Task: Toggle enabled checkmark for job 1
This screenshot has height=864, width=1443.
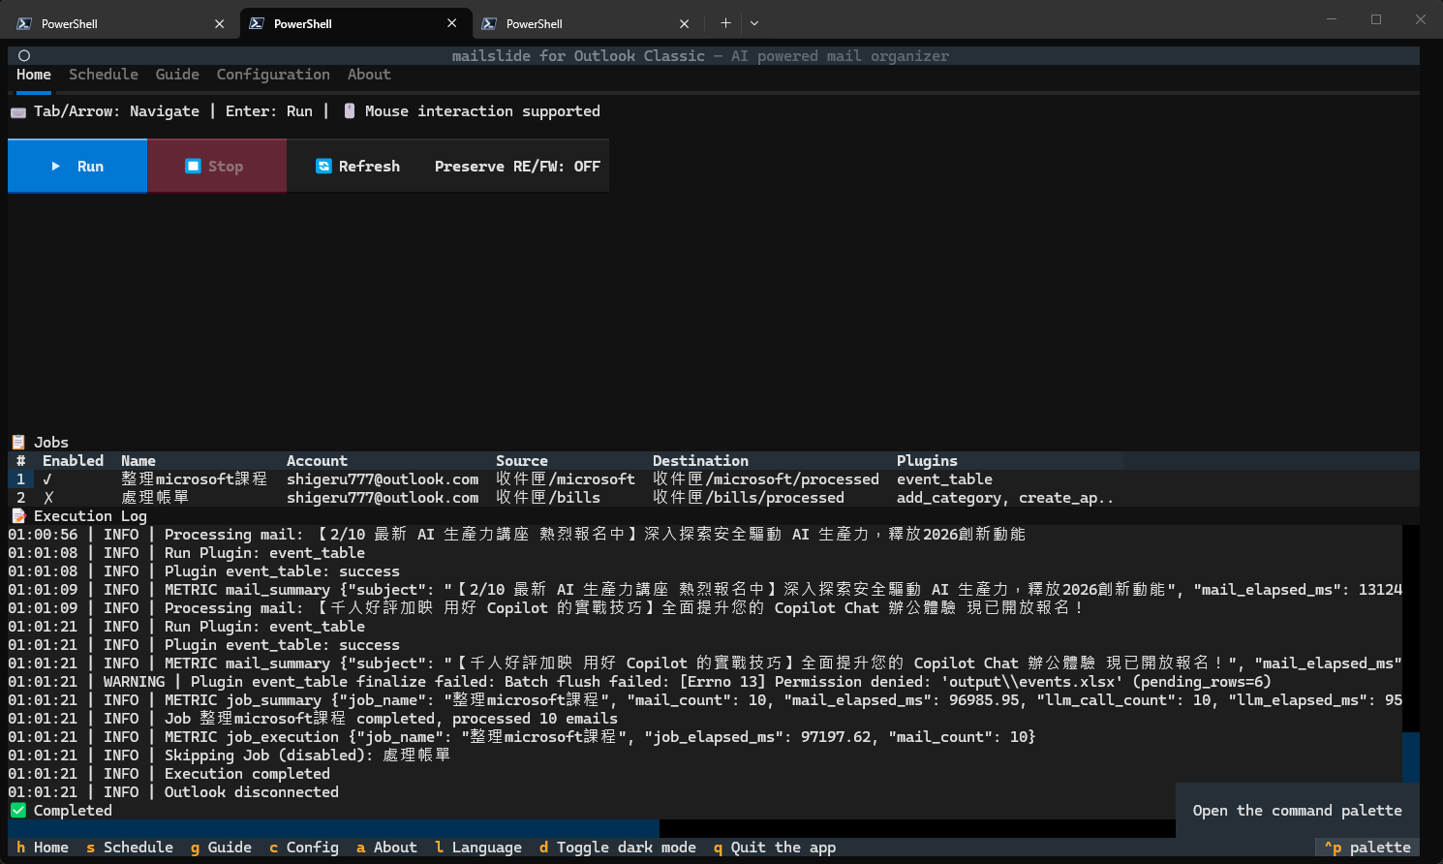Action: pos(47,479)
